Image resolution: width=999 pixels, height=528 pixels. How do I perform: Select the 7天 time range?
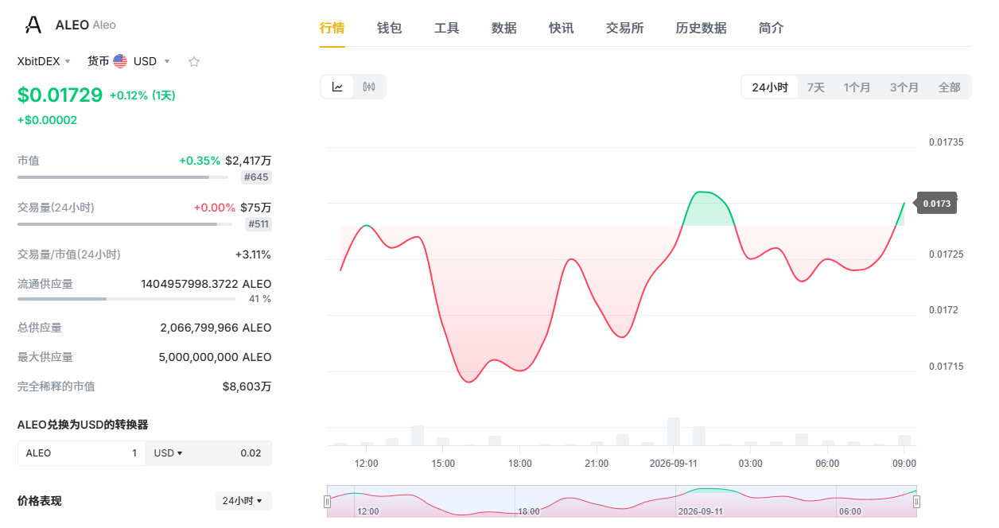pos(816,87)
